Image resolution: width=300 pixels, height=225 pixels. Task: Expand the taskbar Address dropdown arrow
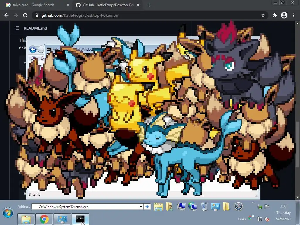tap(141, 207)
